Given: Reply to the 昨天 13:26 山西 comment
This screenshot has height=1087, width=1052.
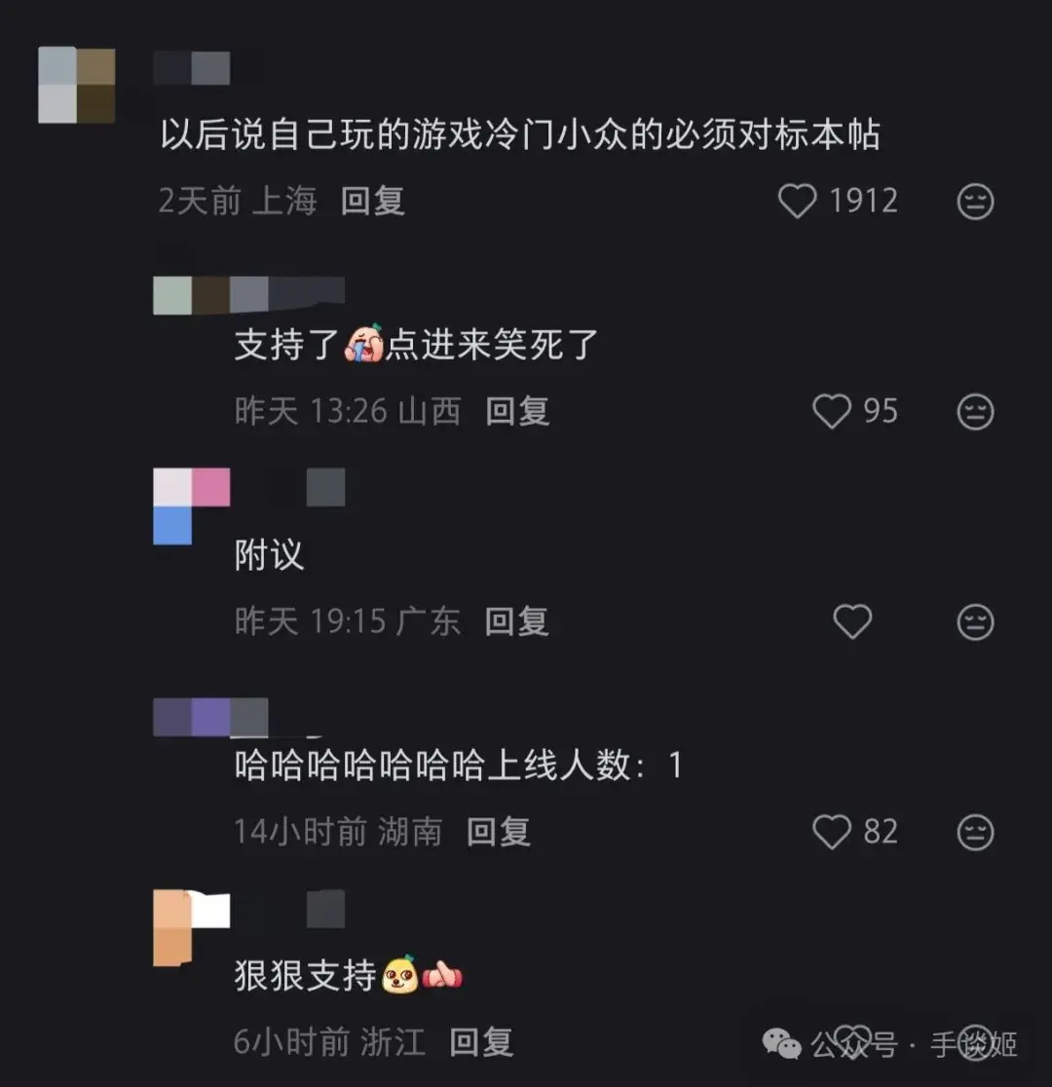Looking at the screenshot, I should tap(517, 411).
